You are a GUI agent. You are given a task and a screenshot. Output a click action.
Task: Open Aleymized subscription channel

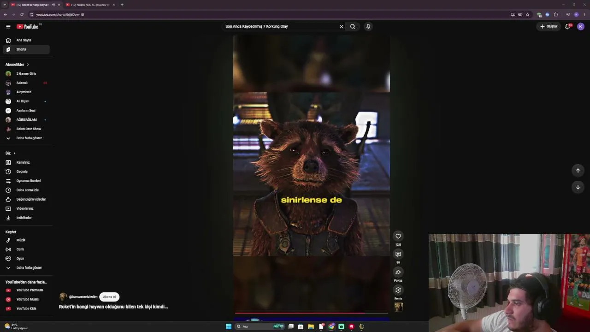click(x=26, y=92)
